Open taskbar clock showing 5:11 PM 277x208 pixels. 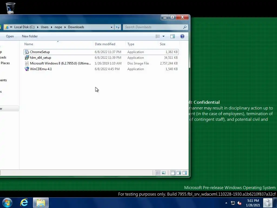(x=253, y=203)
